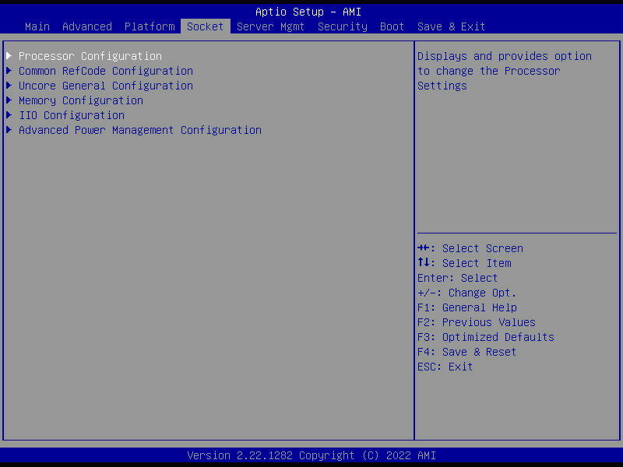
Task: Open Advanced Power Management Configuration submenu
Action: (140, 130)
